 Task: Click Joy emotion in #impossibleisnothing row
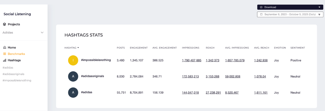point(276,61)
